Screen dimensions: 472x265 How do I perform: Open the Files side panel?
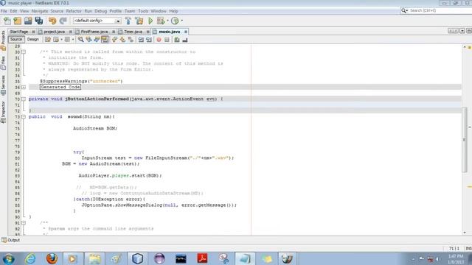(3, 63)
